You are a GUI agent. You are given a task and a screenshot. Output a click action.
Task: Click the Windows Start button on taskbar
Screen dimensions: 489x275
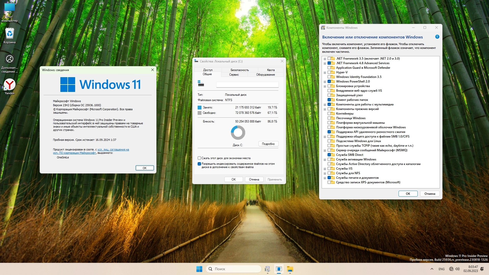coord(199,269)
